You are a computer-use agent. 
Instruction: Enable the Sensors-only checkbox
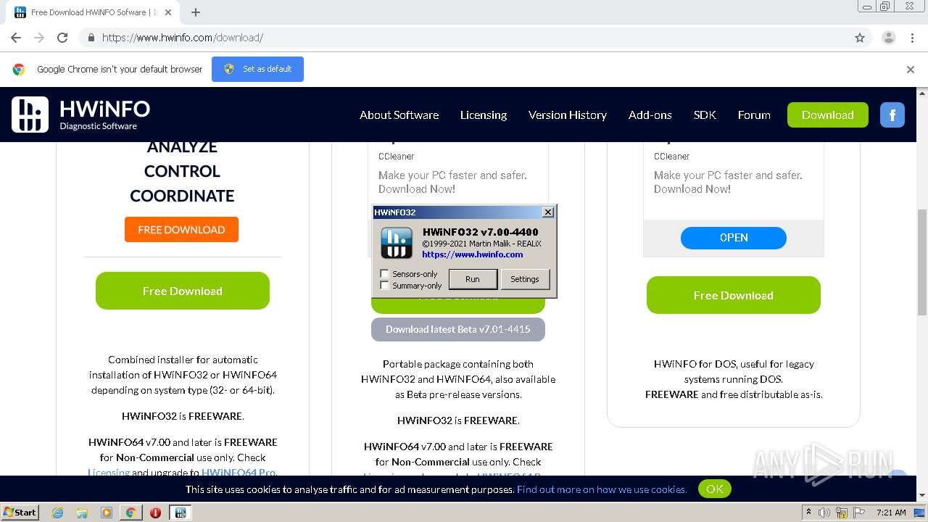[385, 274]
